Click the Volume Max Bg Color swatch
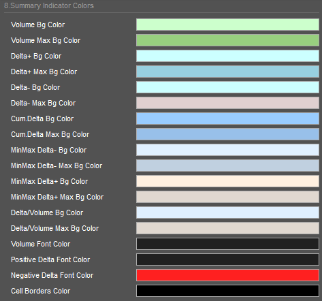This screenshot has width=322, height=301. tap(227, 40)
